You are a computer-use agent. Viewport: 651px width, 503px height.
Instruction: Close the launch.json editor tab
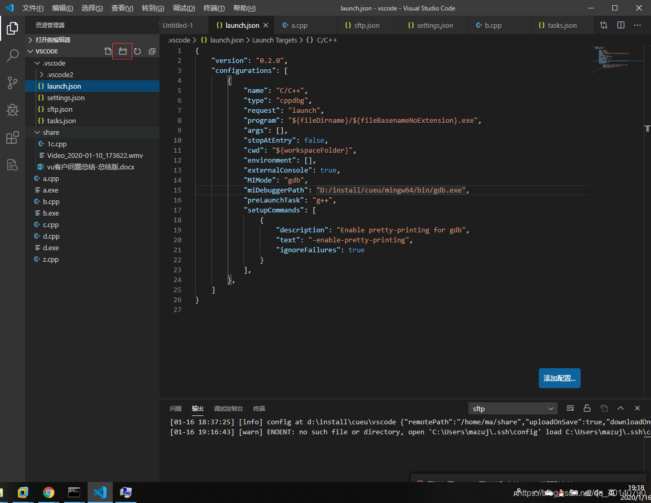coord(266,25)
